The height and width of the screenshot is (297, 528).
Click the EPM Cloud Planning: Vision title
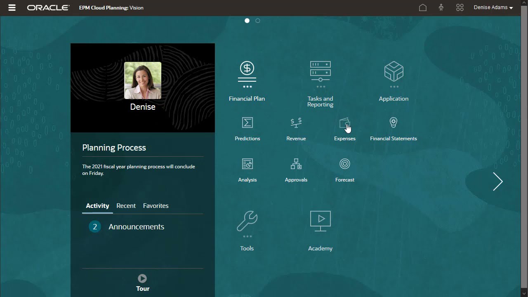click(x=111, y=8)
